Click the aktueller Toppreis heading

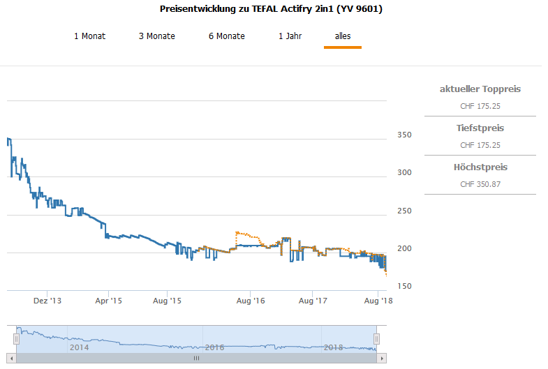tap(480, 89)
